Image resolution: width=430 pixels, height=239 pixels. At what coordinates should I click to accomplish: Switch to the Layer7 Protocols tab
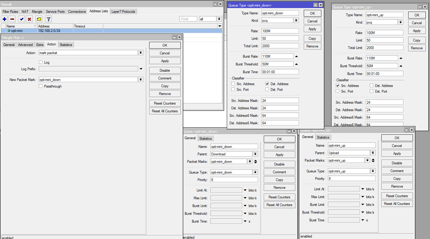pyautogui.click(x=123, y=12)
